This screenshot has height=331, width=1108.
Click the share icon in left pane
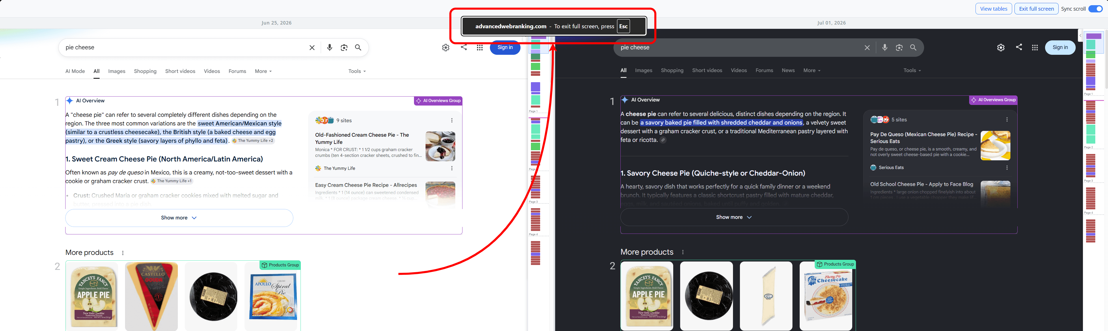click(464, 47)
